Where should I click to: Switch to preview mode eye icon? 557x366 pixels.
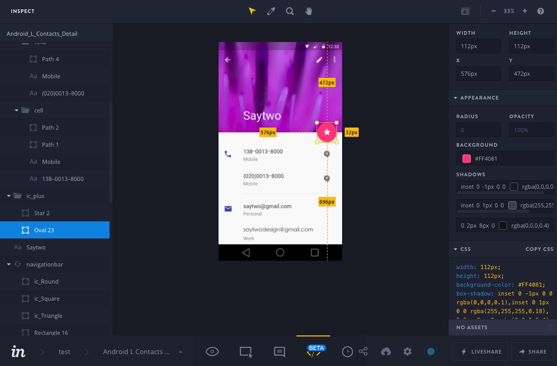[212, 351]
